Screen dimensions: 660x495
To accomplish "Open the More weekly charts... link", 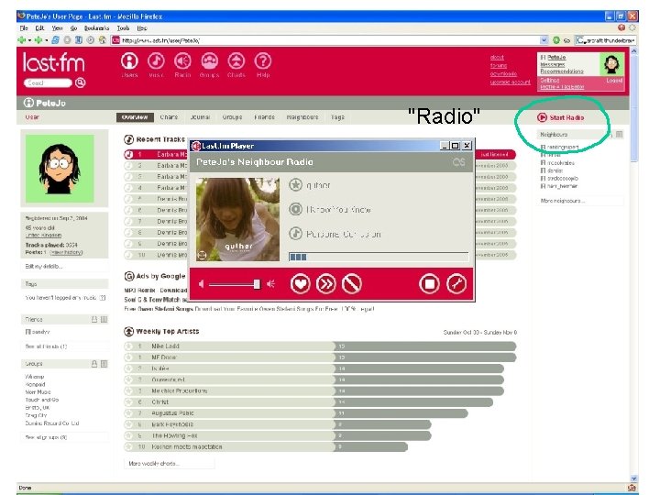I will [x=154, y=464].
